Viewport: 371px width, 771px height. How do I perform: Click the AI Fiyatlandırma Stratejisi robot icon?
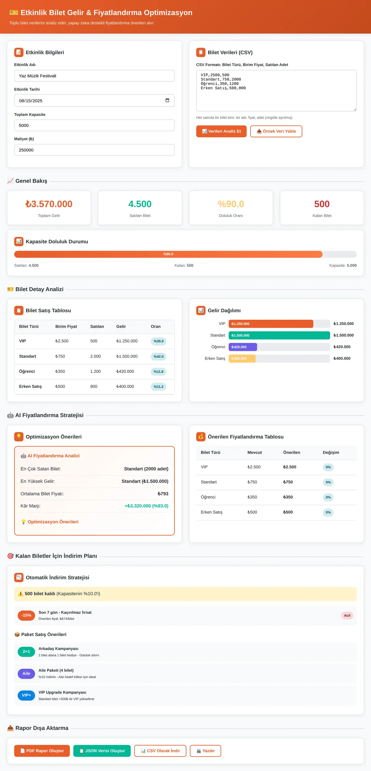click(11, 415)
